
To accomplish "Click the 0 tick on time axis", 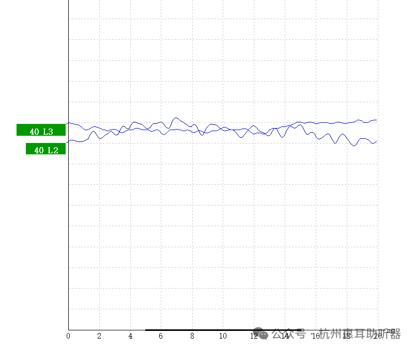I will (x=68, y=336).
